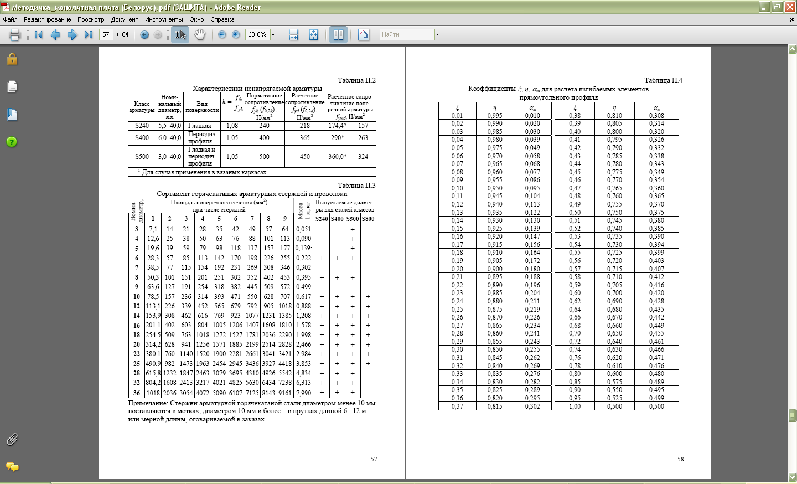Click the page number field showing 57

[106, 34]
